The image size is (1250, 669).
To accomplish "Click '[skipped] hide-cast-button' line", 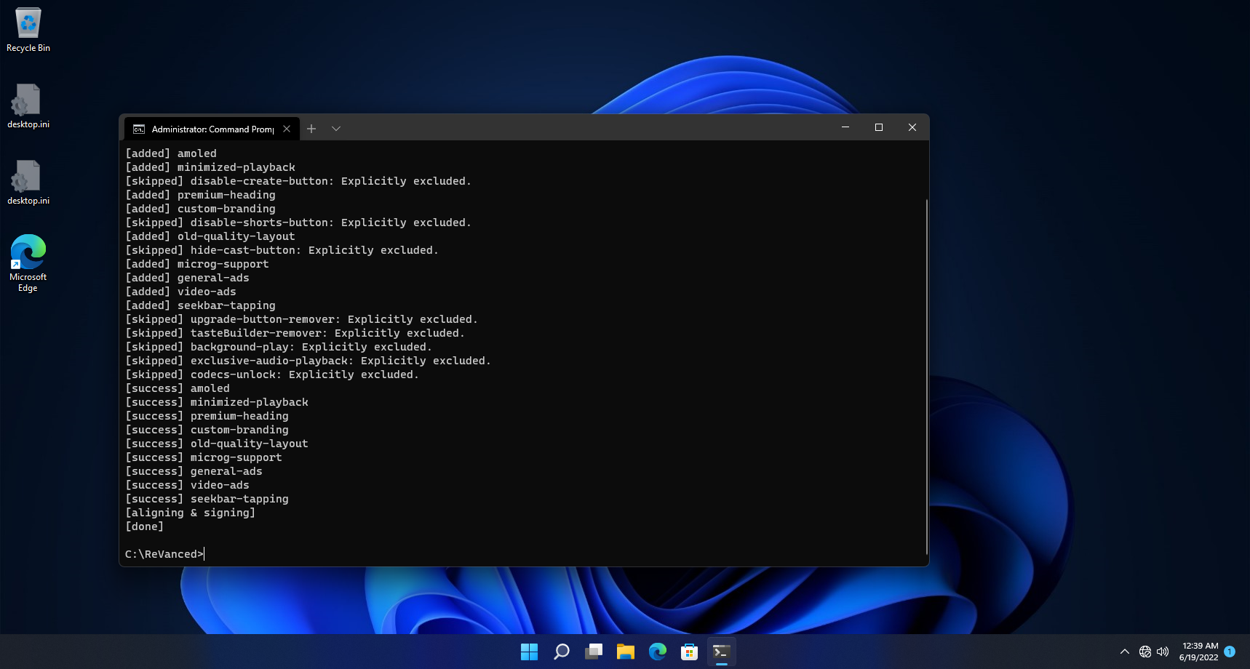I will tap(282, 250).
